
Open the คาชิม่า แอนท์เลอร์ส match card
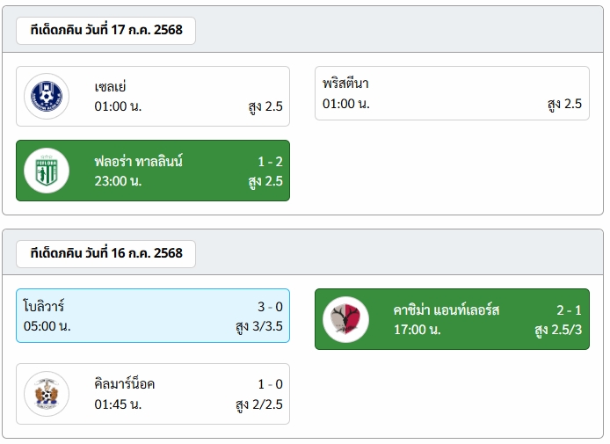[x=452, y=319]
